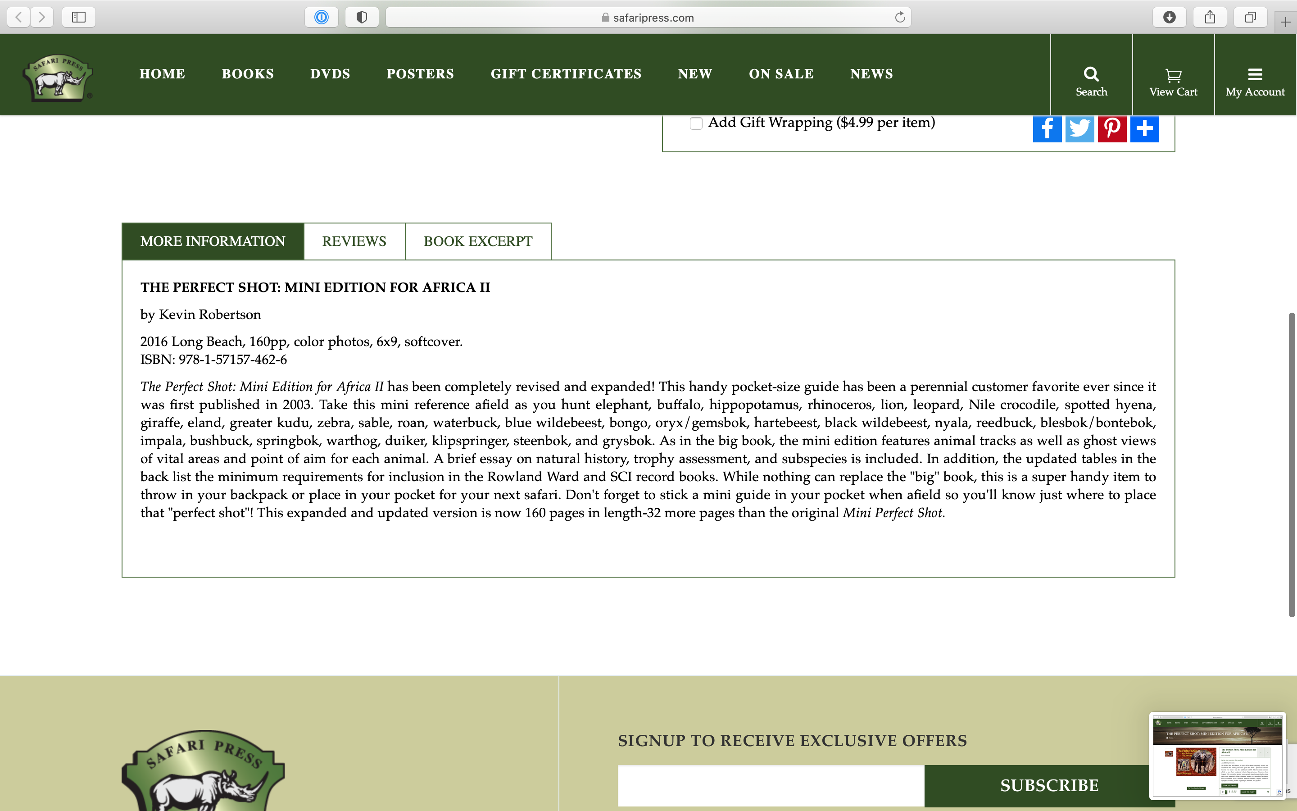
Task: Share the book on Twitter
Action: [x=1079, y=129]
